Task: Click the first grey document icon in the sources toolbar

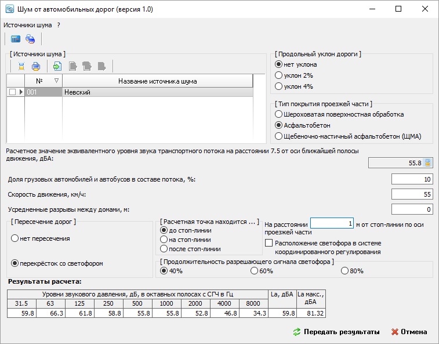Action: pyautogui.click(x=73, y=66)
